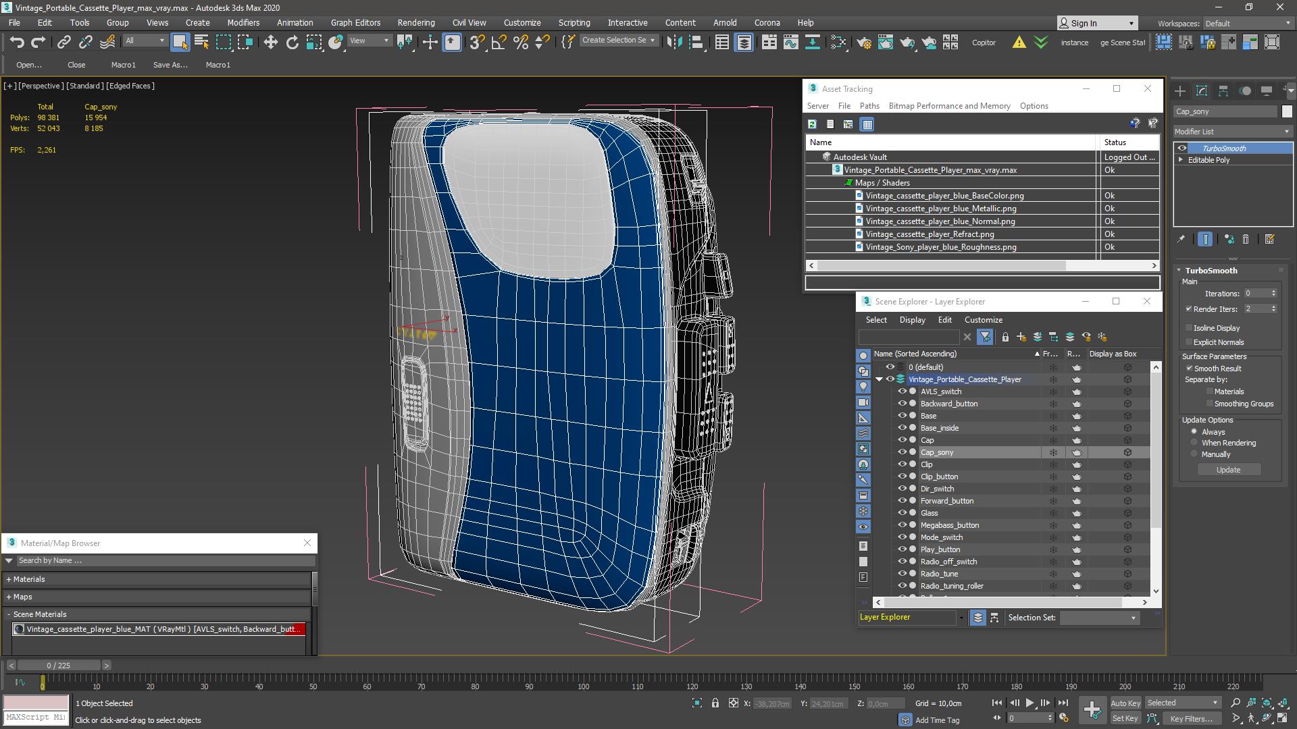1297x729 pixels.
Task: Click the Undo arrow in main toolbar
Action: (17, 42)
